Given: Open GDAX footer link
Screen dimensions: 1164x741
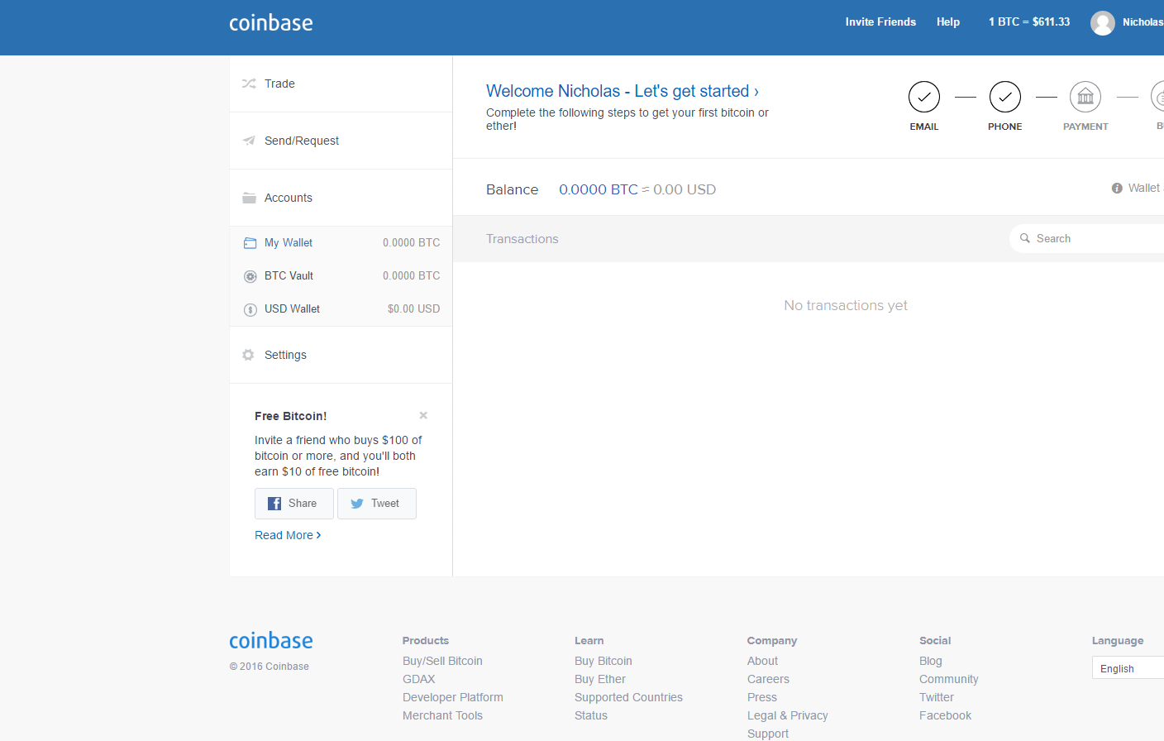Looking at the screenshot, I should click(418, 679).
